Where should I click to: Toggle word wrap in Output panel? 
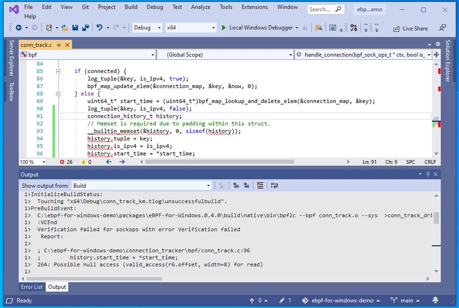coord(275,186)
